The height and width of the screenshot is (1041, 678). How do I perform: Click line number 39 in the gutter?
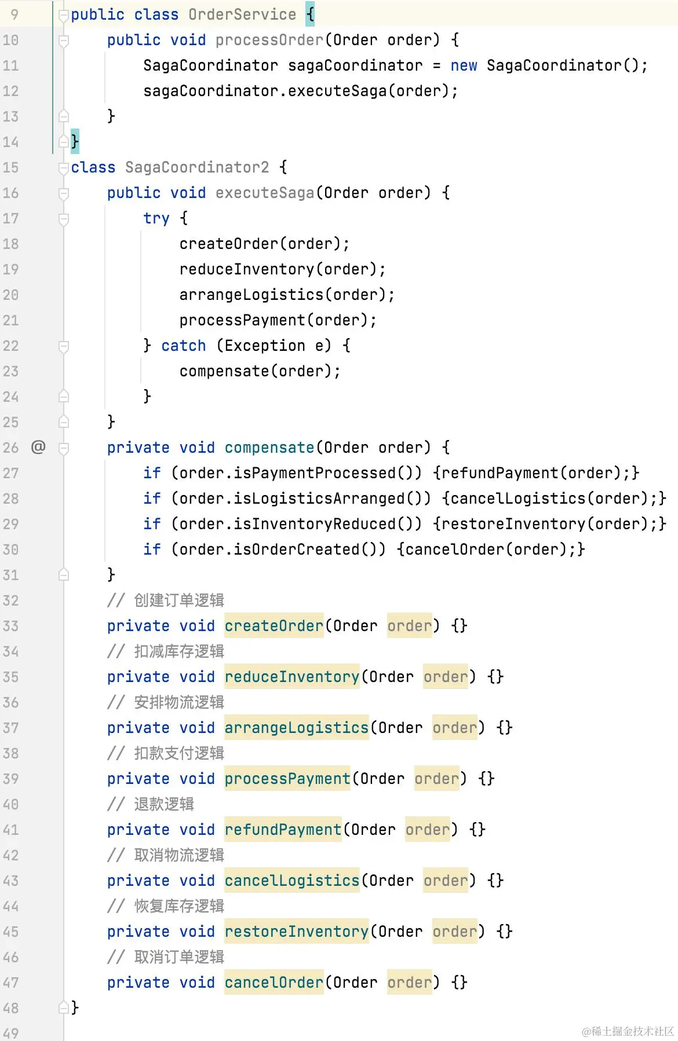(10, 779)
